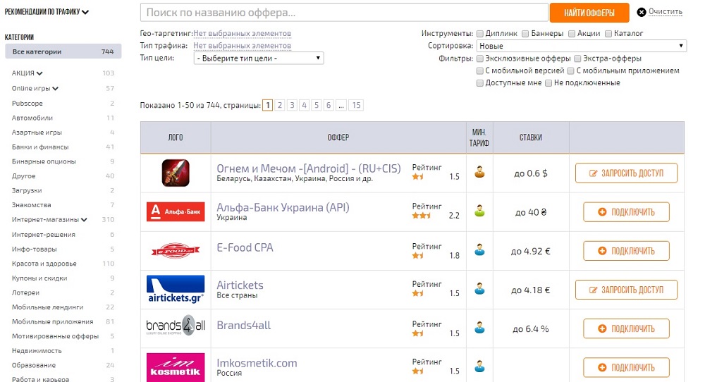
Task: Click the user icon in Imkosmetik.com row
Action: (479, 366)
